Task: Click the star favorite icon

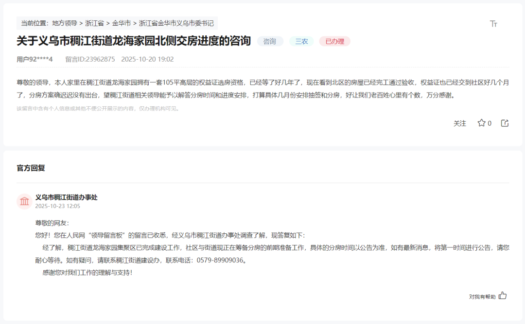Action: point(481,123)
